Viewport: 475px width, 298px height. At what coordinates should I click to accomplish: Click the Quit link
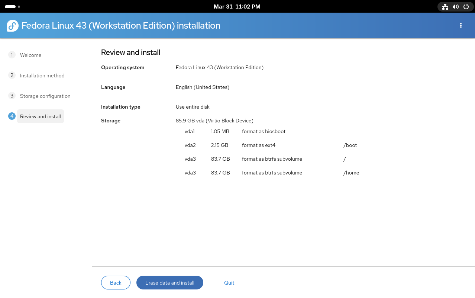pyautogui.click(x=229, y=283)
